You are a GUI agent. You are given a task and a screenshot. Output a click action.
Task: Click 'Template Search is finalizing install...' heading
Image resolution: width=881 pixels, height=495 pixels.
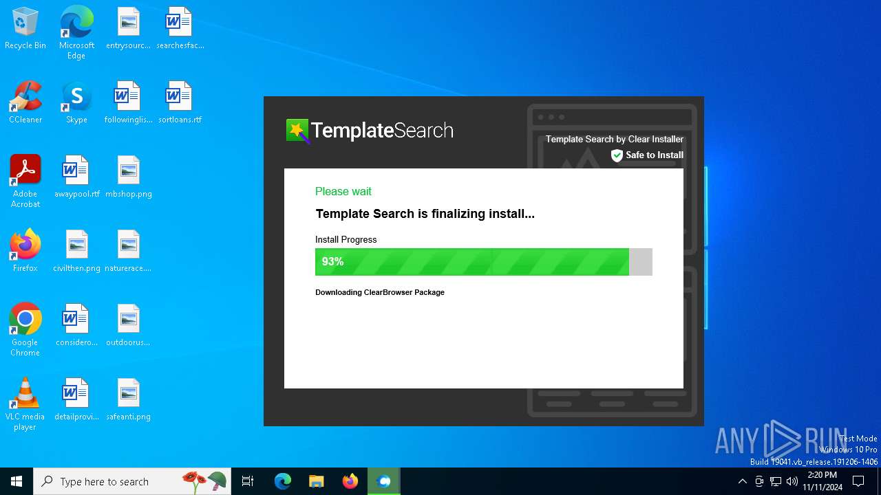coord(425,214)
